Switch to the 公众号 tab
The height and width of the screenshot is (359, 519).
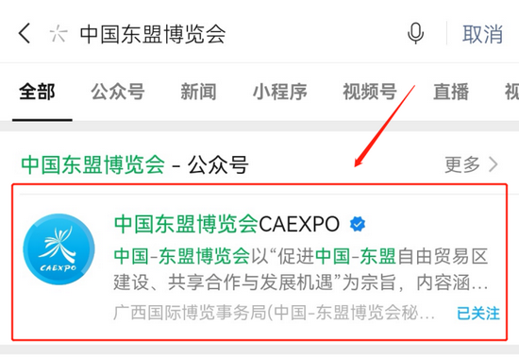(x=118, y=92)
